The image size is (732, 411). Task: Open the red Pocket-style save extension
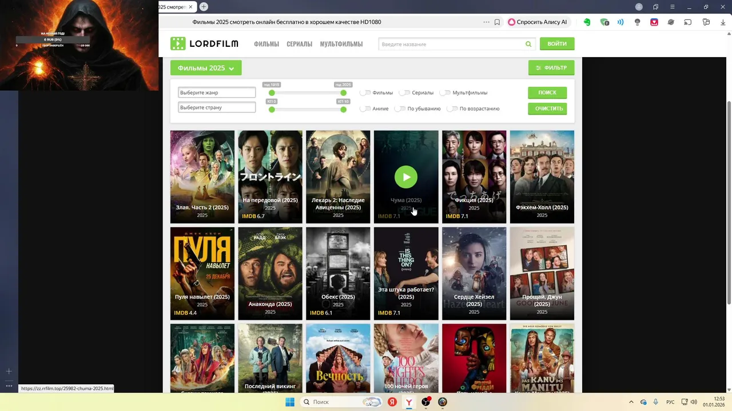point(654,22)
